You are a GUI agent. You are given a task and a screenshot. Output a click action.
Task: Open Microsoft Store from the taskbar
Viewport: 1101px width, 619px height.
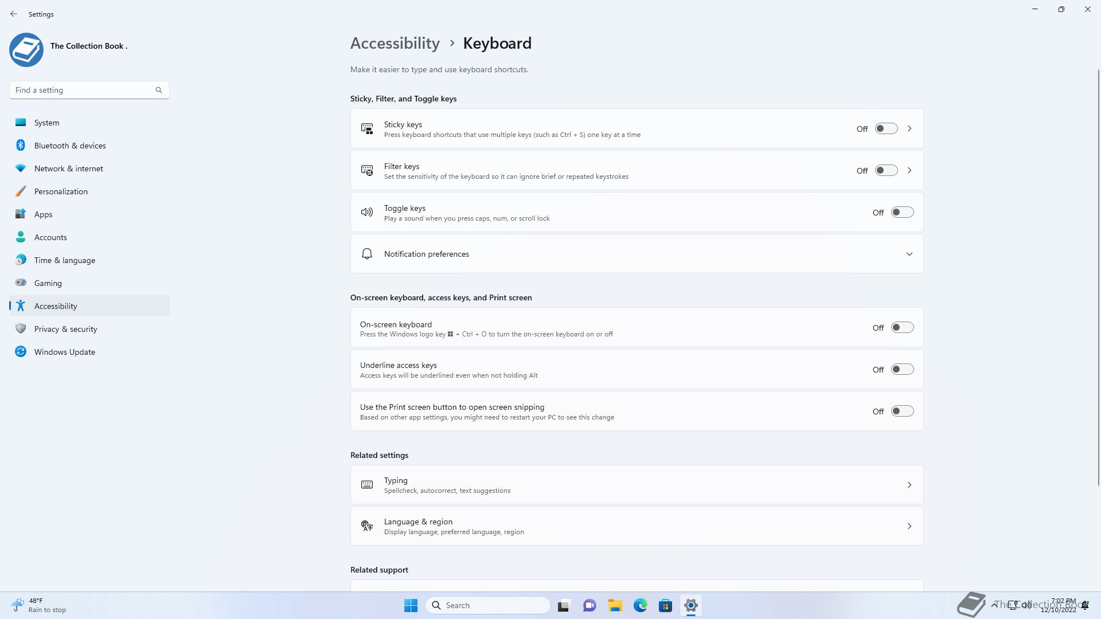[666, 605]
